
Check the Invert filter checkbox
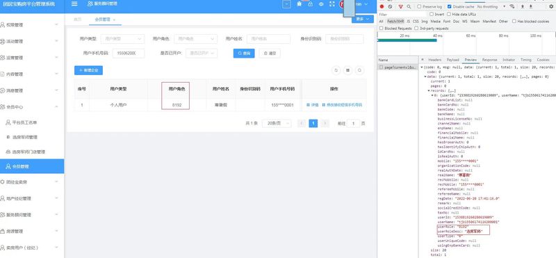(x=432, y=14)
